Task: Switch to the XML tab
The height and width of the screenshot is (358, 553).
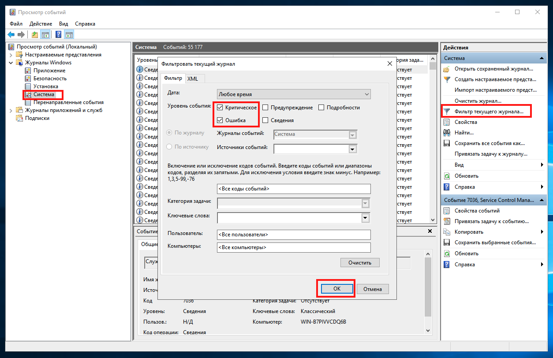Action: coord(193,78)
